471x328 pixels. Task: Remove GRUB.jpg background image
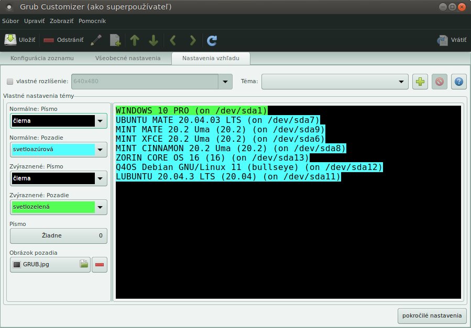pos(100,265)
